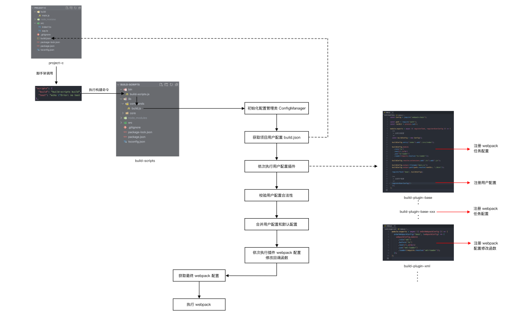522x321 pixels.
Task: Collapse the build folder in PROJECT-C tree
Action: click(x=35, y=12)
